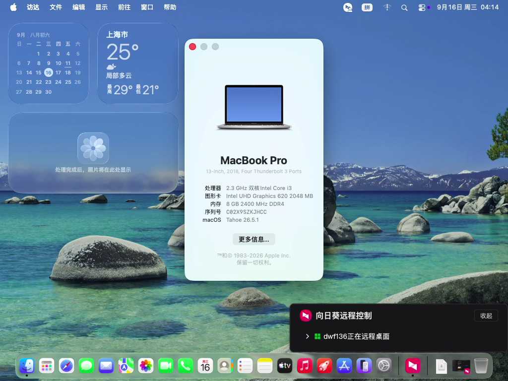Open the 文件 menu

56,7
